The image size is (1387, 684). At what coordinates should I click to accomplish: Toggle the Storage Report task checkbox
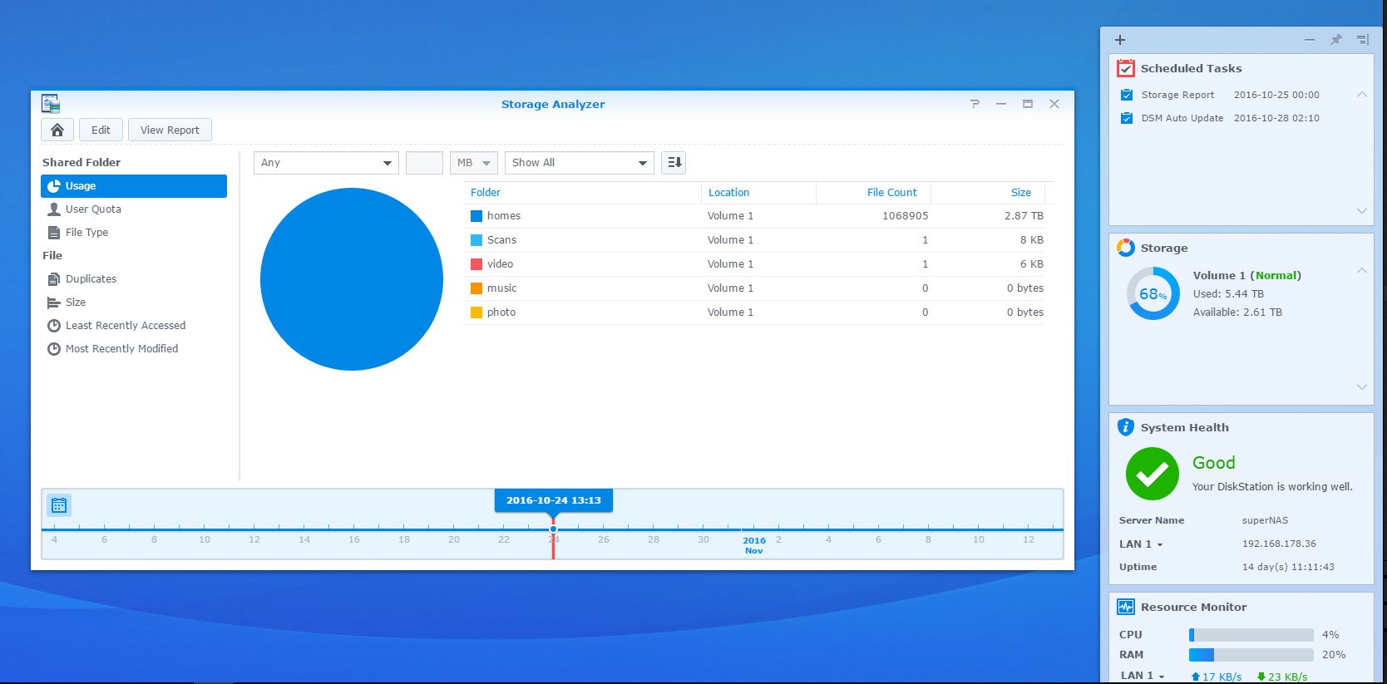point(1127,95)
